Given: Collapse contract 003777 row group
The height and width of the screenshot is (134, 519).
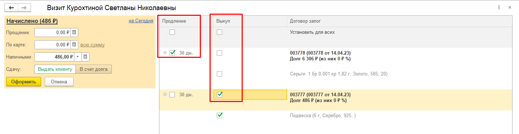Looking at the screenshot, I should (165, 94).
